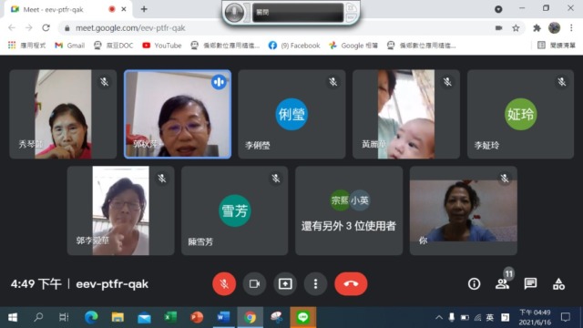Hang up with the red leave call button
This screenshot has height=328, width=583.
351,283
